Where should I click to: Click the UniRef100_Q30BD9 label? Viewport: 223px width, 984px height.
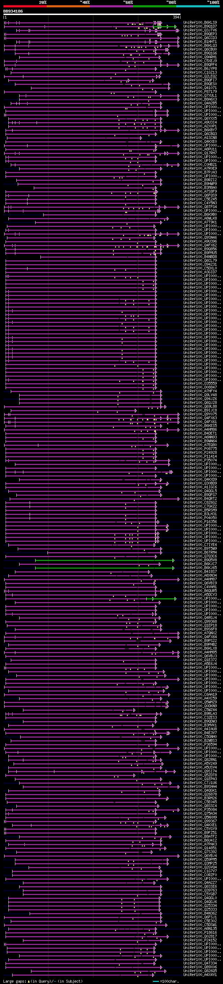[200, 483]
